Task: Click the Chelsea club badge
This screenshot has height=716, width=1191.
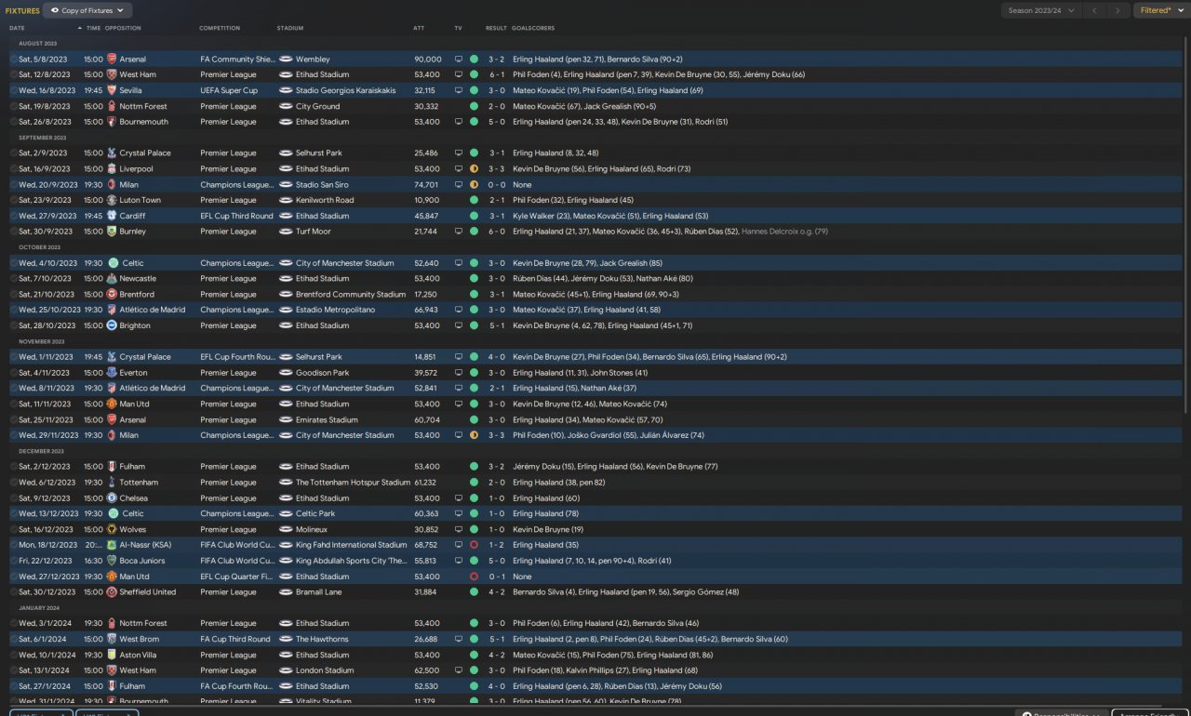Action: [x=112, y=498]
